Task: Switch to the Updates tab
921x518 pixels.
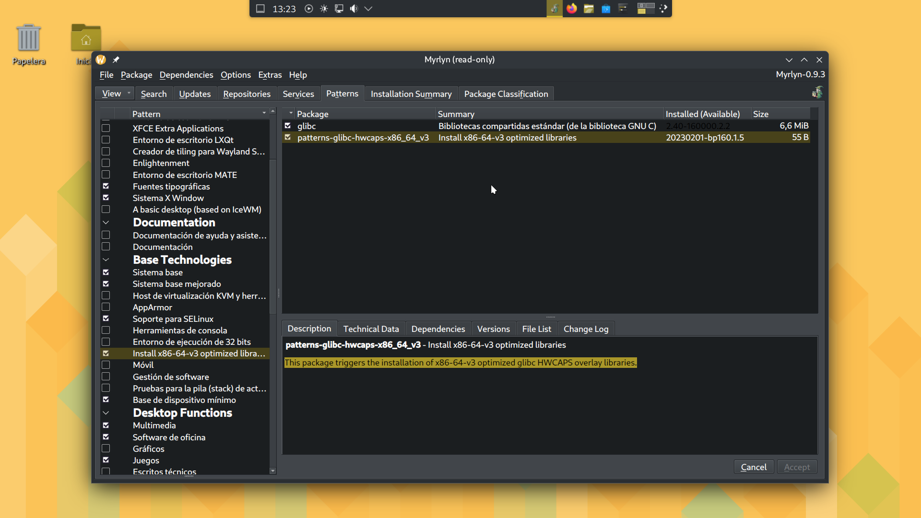Action: pyautogui.click(x=195, y=94)
